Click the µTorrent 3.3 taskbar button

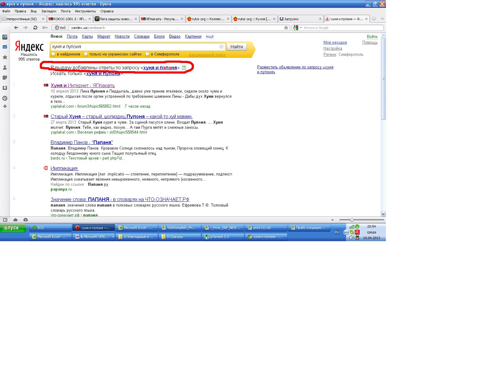(222, 237)
